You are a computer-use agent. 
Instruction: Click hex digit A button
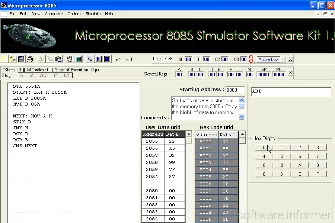click(300, 165)
